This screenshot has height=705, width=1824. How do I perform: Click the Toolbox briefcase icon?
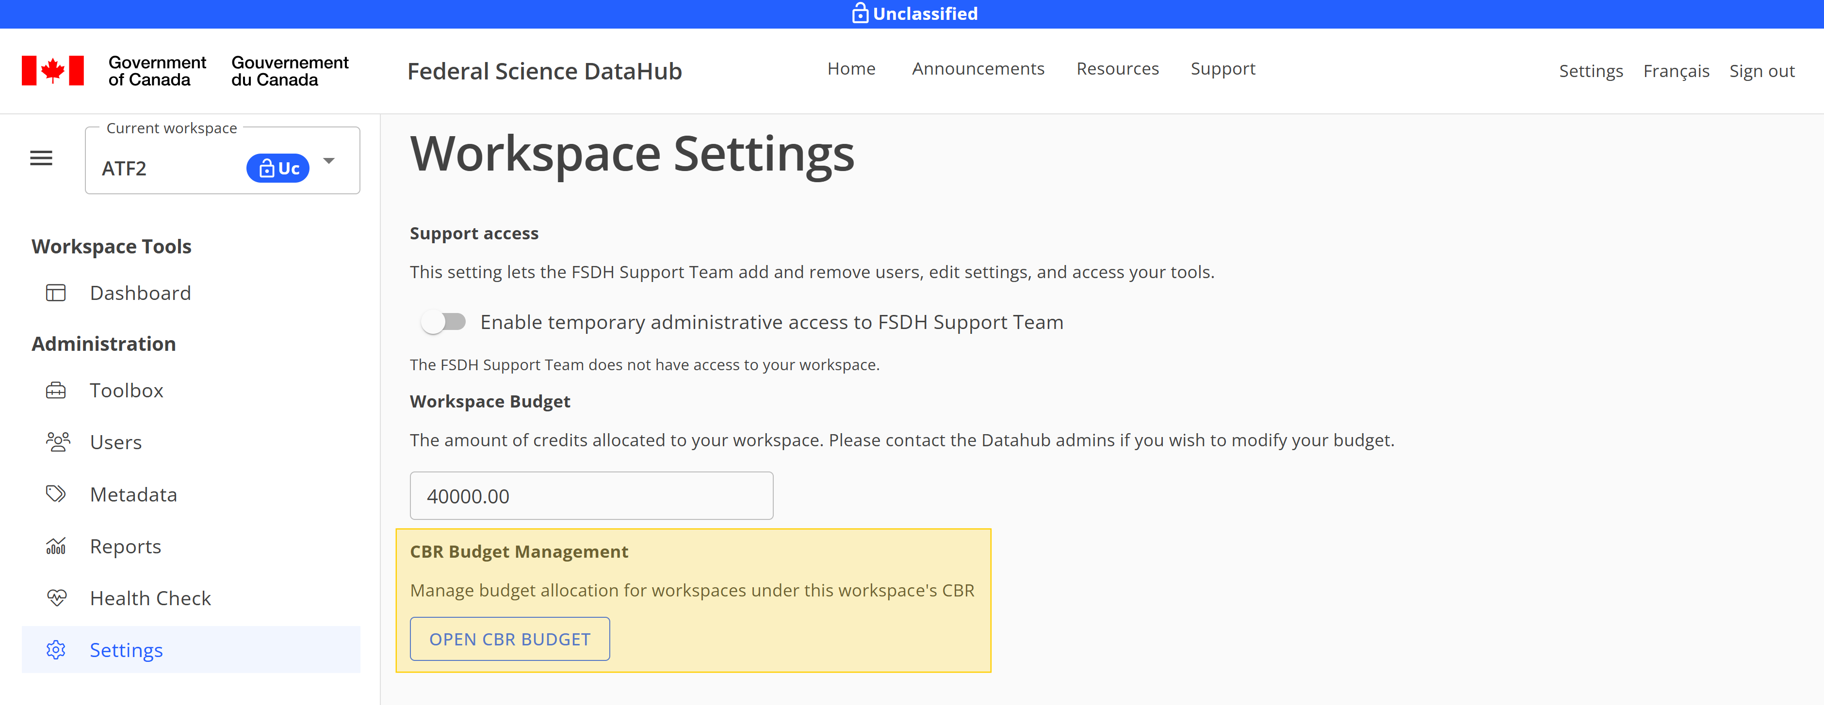pos(56,391)
